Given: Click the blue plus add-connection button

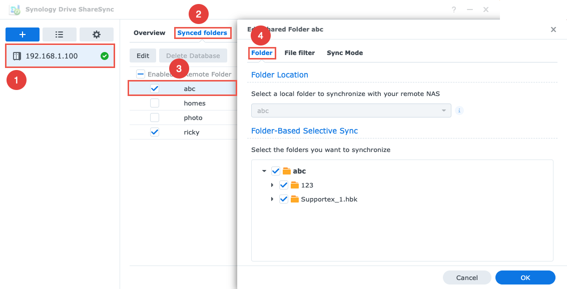Looking at the screenshot, I should (x=23, y=34).
